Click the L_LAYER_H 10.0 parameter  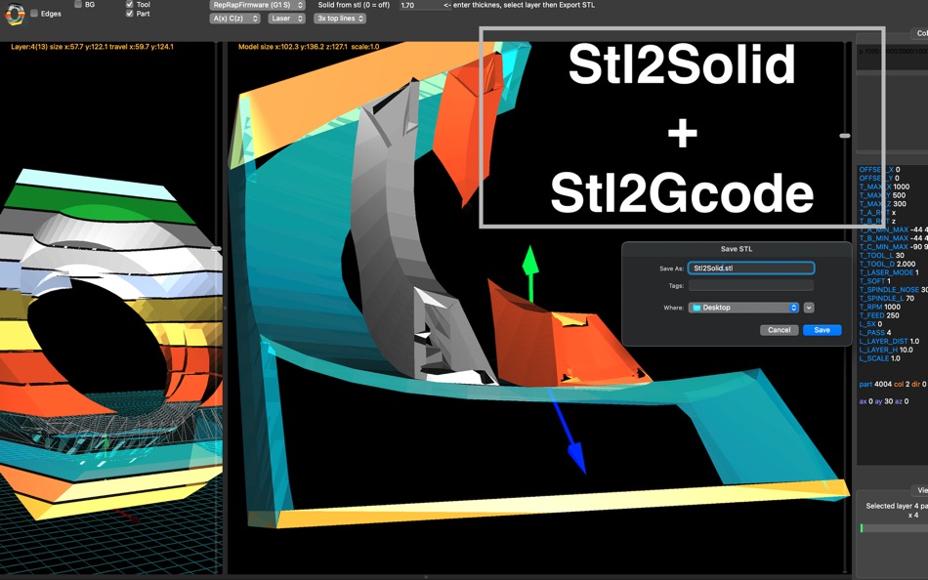[x=886, y=350]
